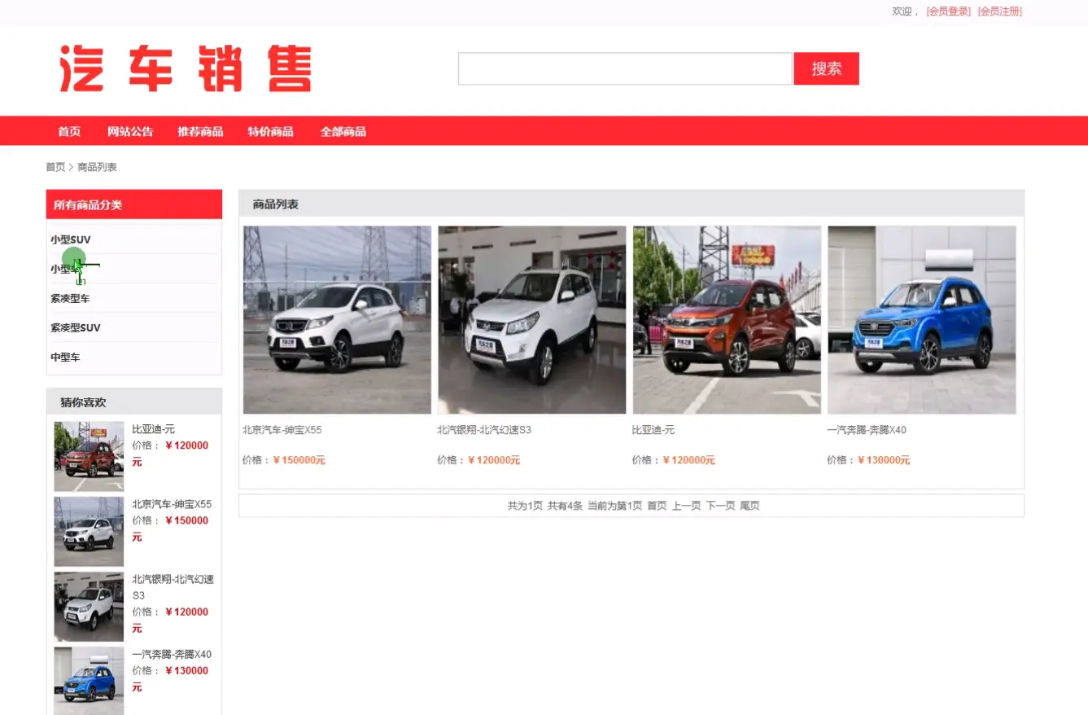This screenshot has width=1088, height=715.
Task: Open 全部商品 in navigation bar
Action: 343,131
